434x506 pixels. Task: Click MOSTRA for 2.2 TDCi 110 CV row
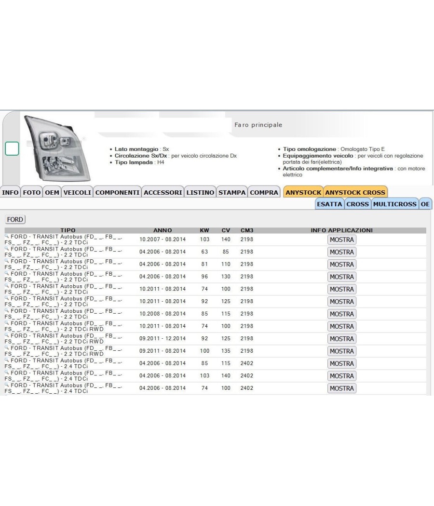point(341,265)
